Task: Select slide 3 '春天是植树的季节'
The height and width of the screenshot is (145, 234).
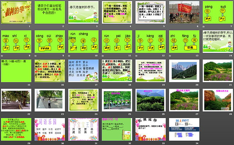Action: [x=83, y=12]
